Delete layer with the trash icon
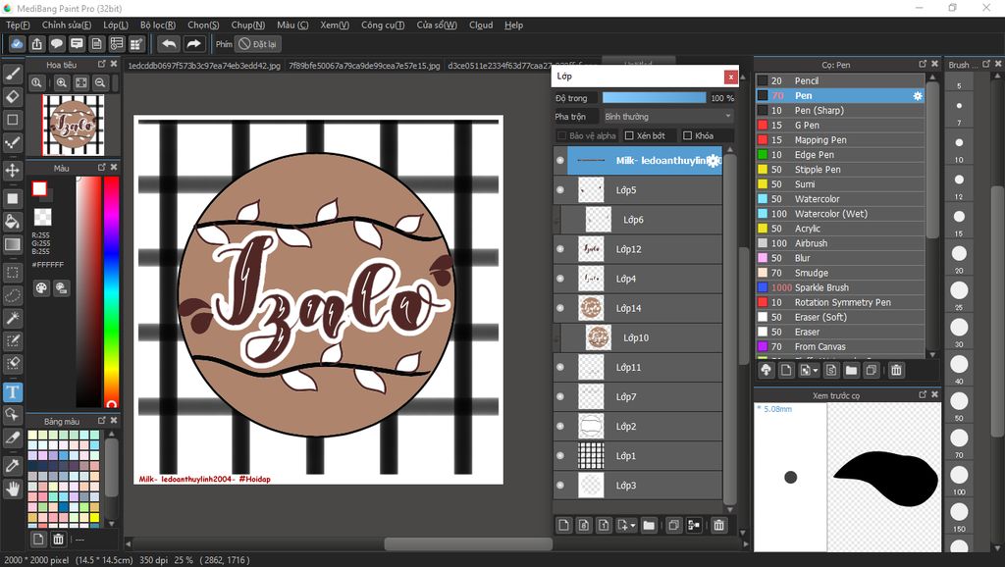1005x567 pixels. click(718, 525)
